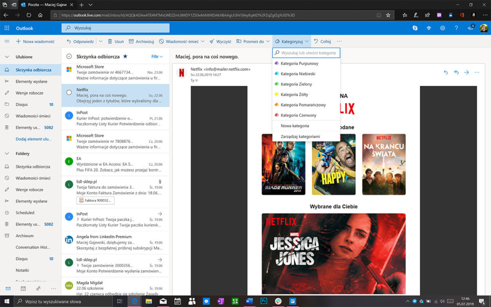Click Usuń to delete the message
The height and width of the screenshot is (307, 491).
(115, 41)
